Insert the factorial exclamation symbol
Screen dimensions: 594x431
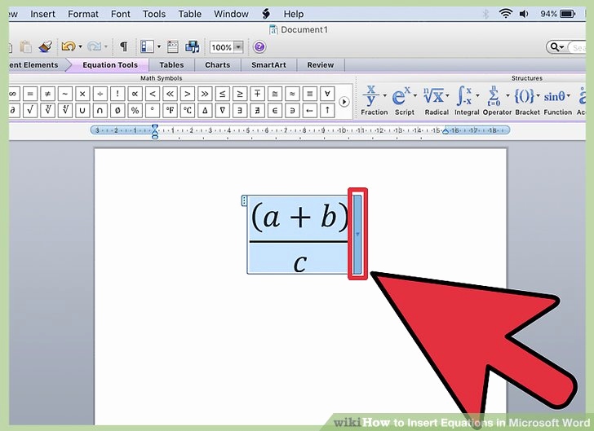tap(117, 94)
